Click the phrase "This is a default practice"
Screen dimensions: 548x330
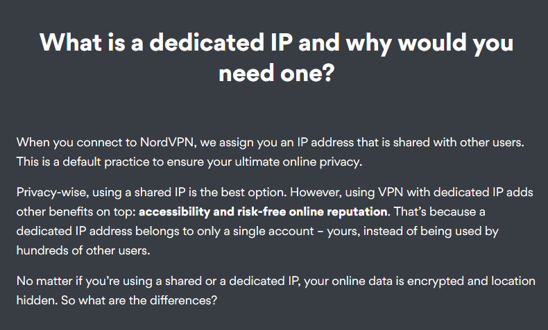(82, 162)
